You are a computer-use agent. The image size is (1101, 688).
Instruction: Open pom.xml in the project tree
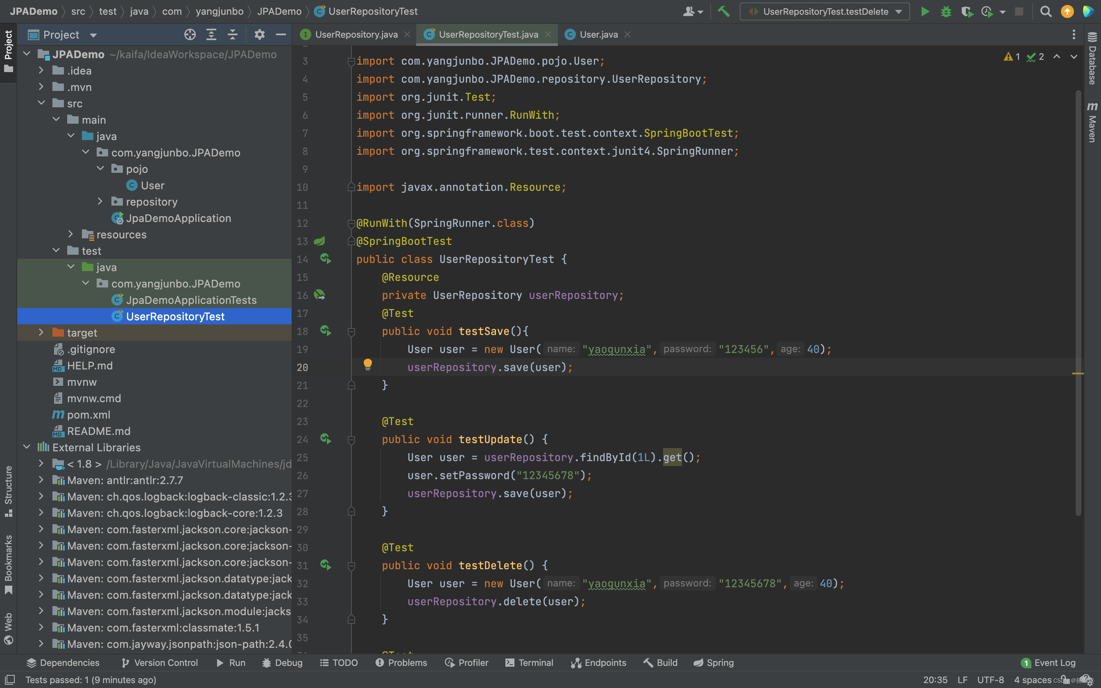tap(88, 414)
